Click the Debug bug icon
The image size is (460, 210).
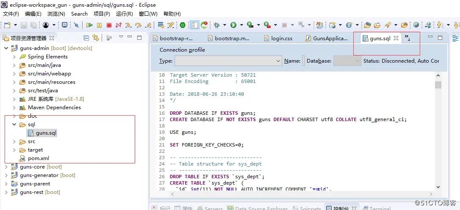coord(217,25)
